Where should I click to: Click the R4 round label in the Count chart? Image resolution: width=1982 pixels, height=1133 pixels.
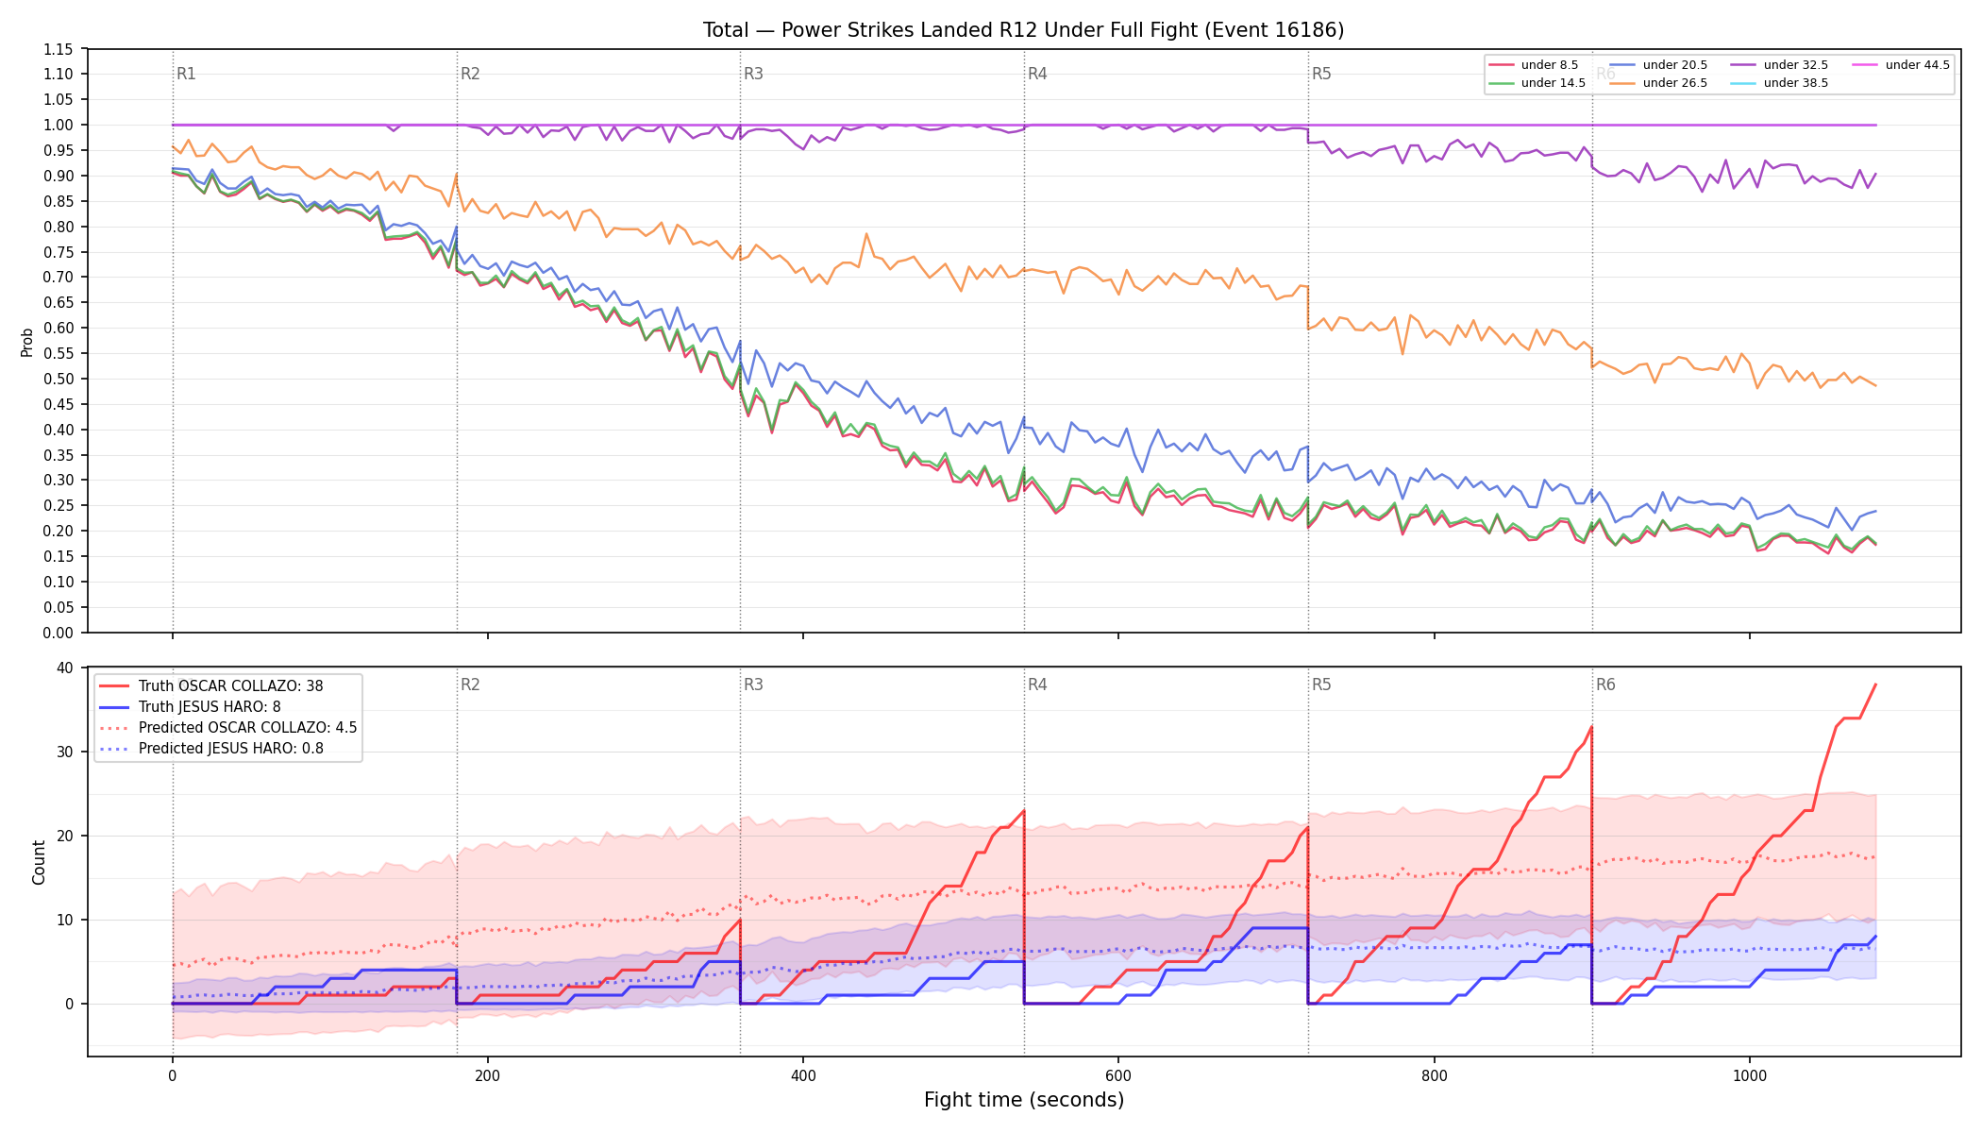pos(1037,685)
